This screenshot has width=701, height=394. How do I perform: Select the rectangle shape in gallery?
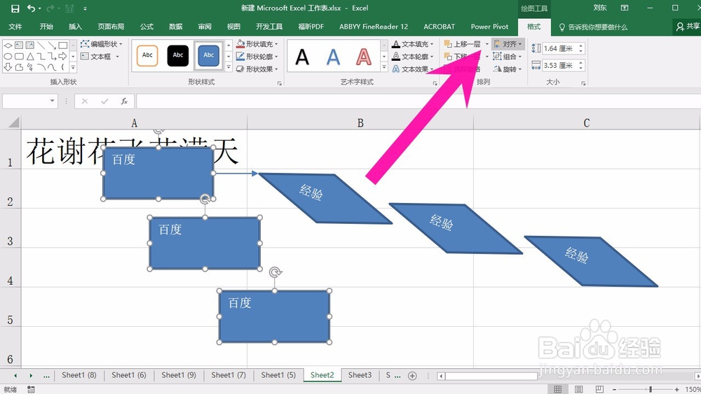coord(63,45)
